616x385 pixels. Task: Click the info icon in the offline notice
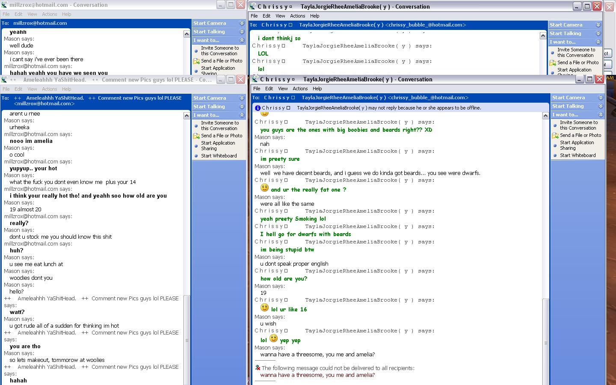(x=258, y=108)
